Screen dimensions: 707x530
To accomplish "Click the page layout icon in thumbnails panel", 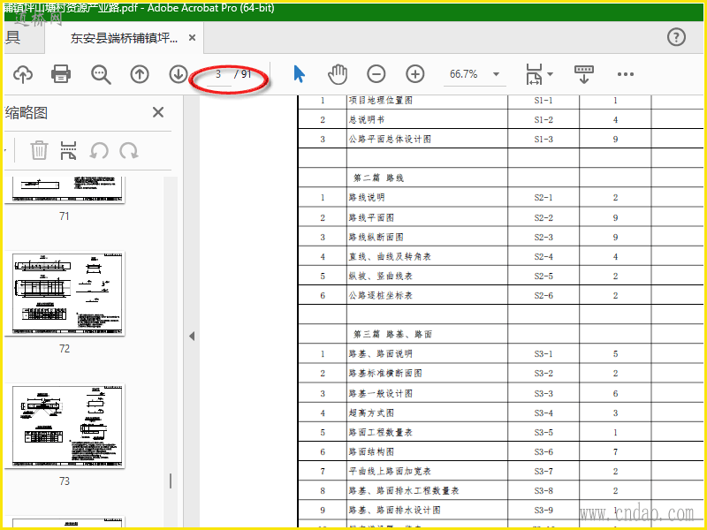I will (x=68, y=150).
